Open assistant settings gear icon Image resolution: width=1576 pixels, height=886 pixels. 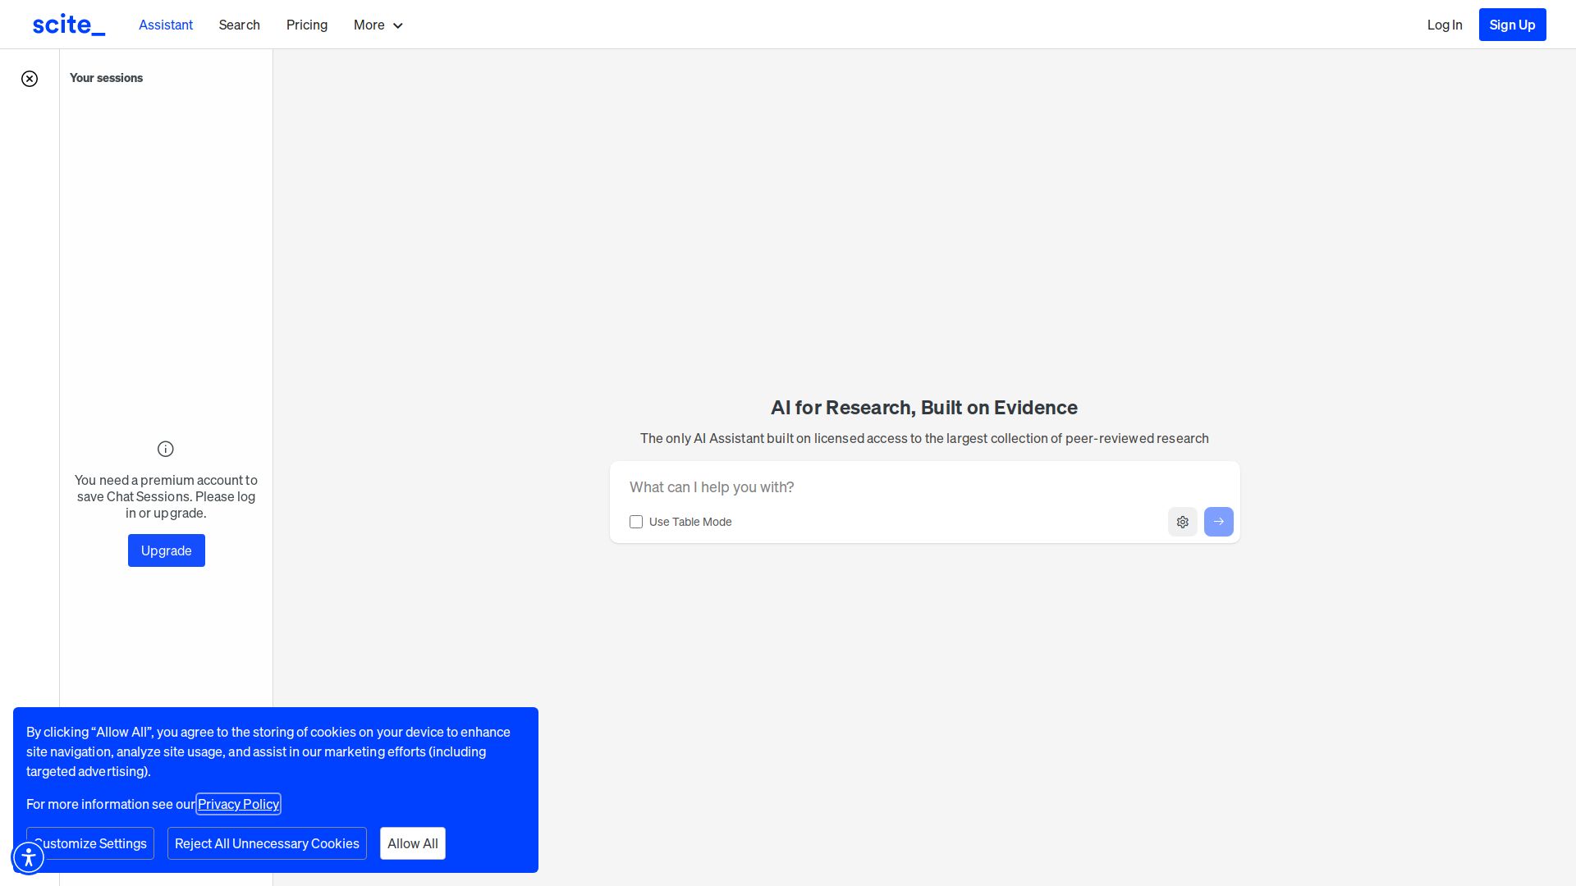(x=1182, y=522)
